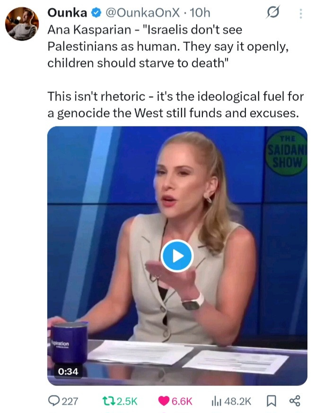Click the blue verified badge icon
The image size is (315, 413).
(x=96, y=13)
